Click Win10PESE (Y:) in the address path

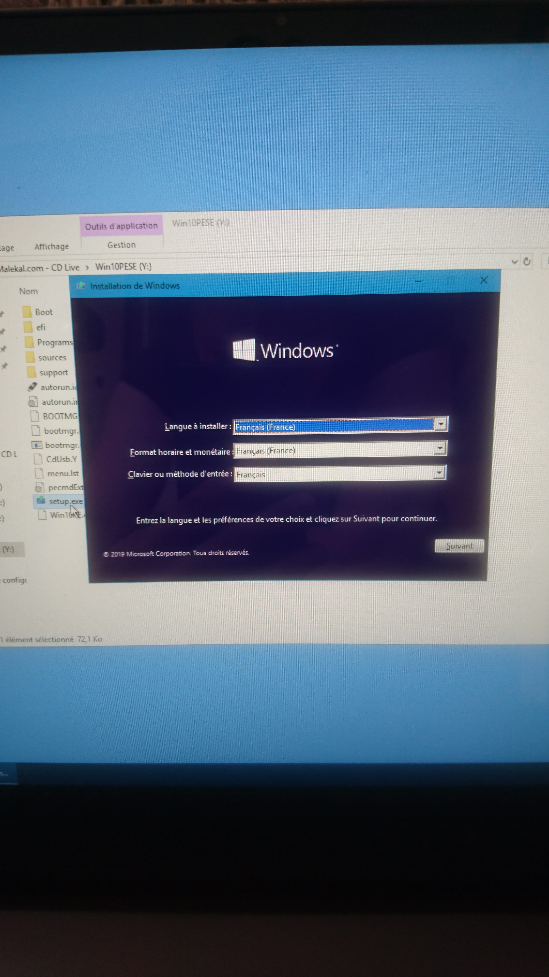[124, 266]
